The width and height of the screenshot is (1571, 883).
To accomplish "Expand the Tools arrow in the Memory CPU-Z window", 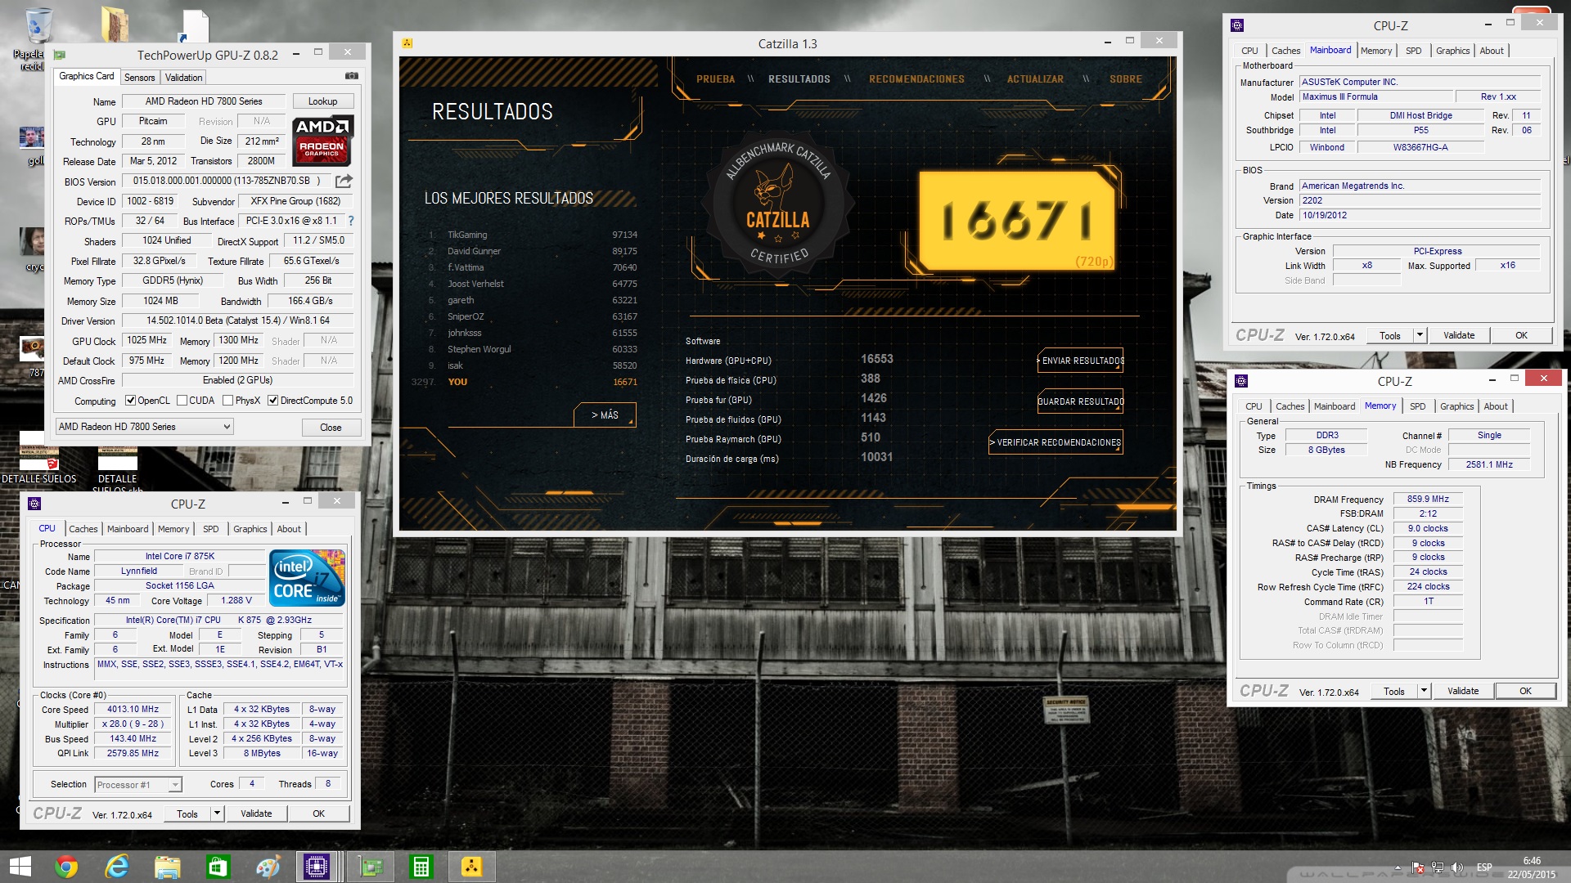I will click(x=1424, y=691).
